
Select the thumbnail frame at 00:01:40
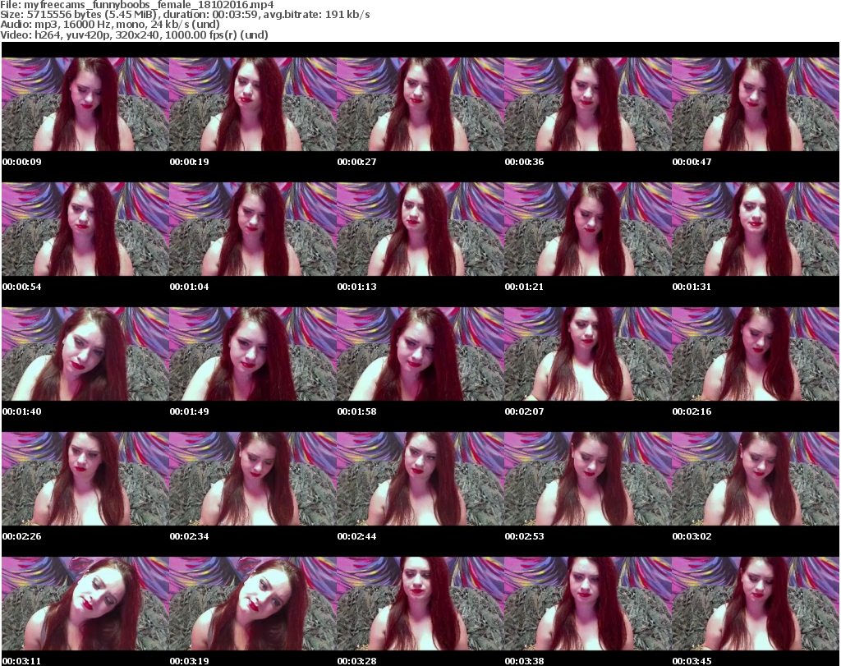pos(85,355)
